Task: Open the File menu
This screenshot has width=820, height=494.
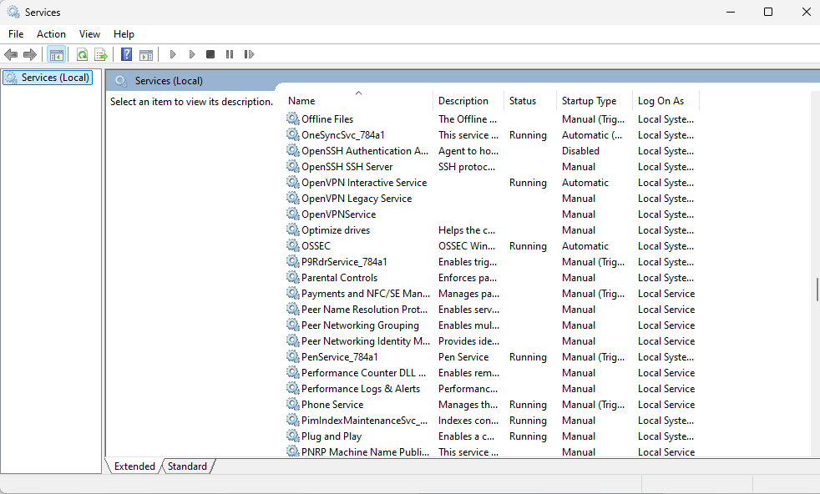Action: click(16, 34)
